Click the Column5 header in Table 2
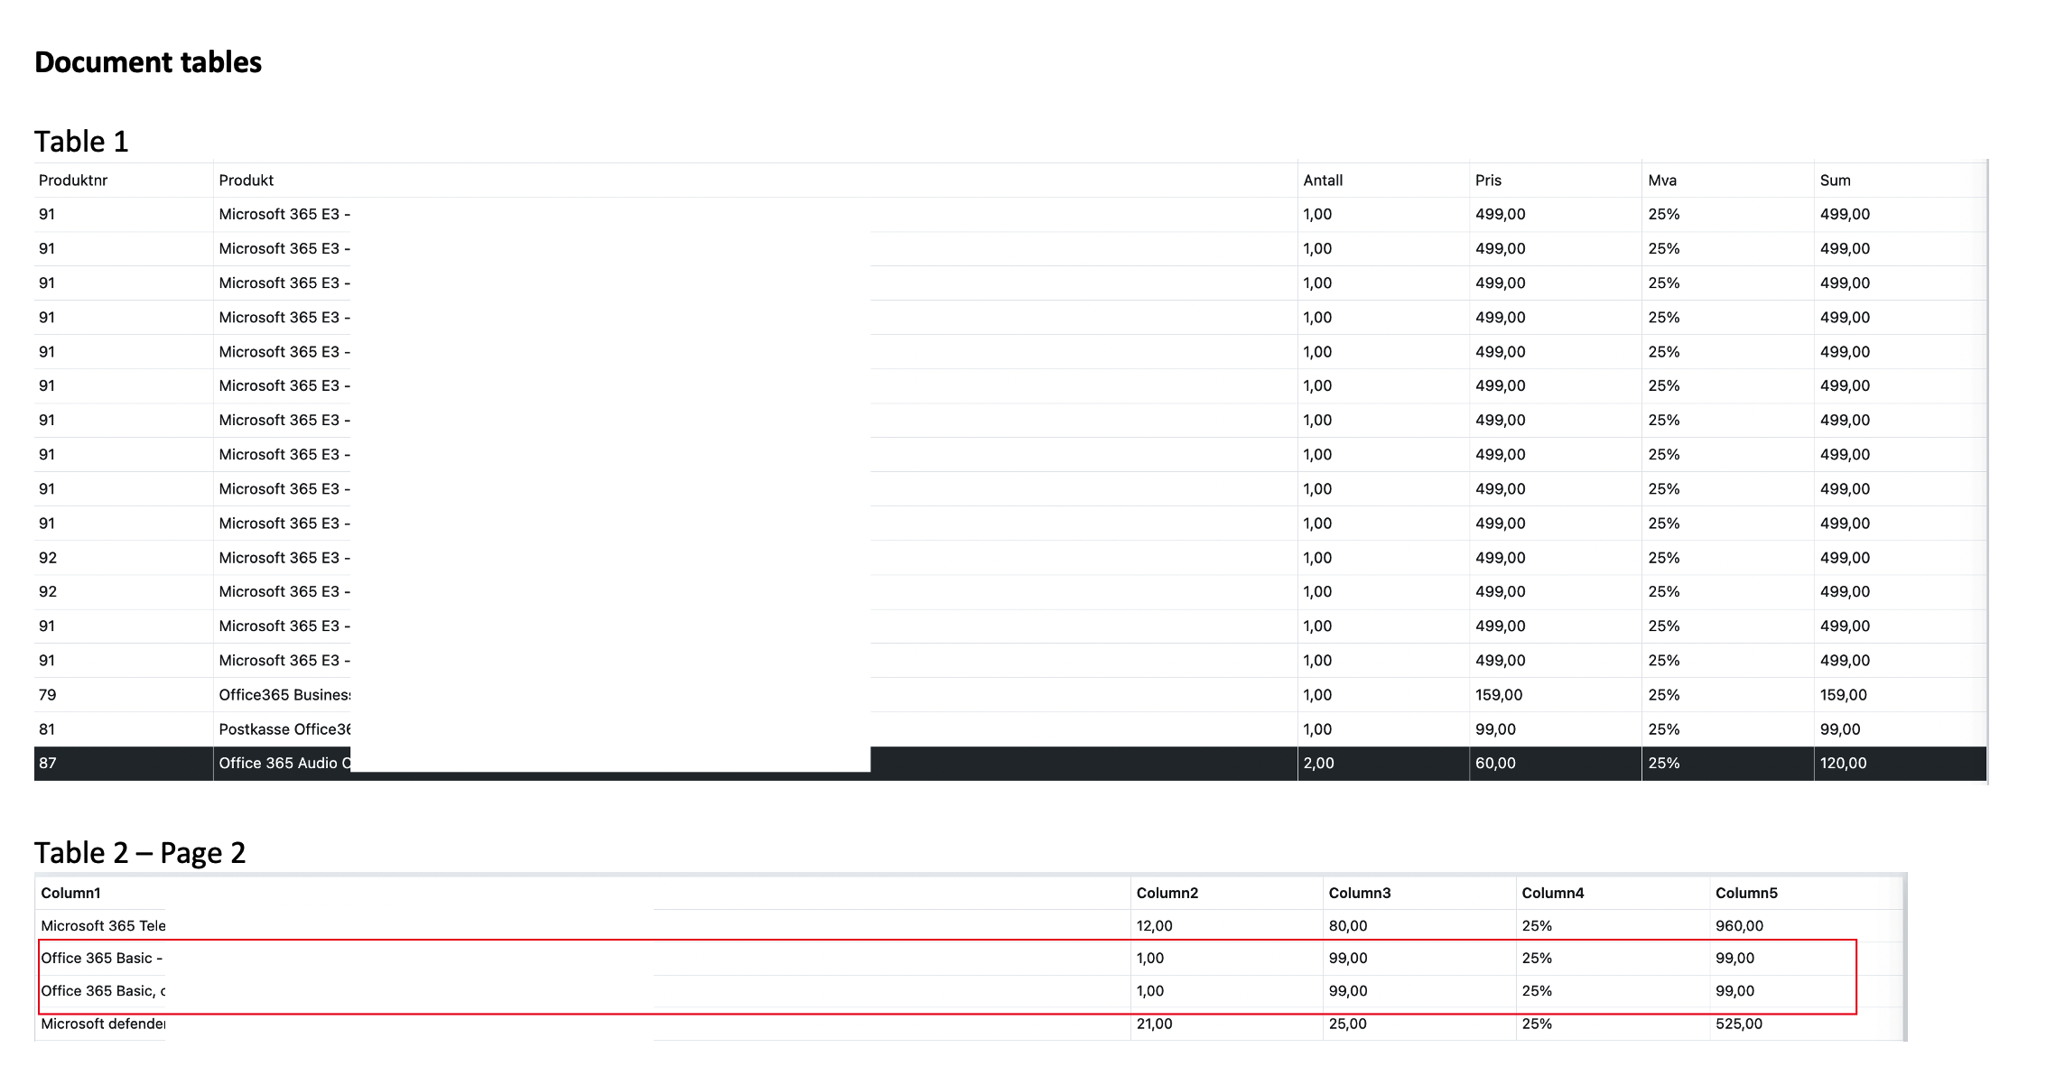Image resolution: width=2046 pixels, height=1085 pixels. (1746, 894)
